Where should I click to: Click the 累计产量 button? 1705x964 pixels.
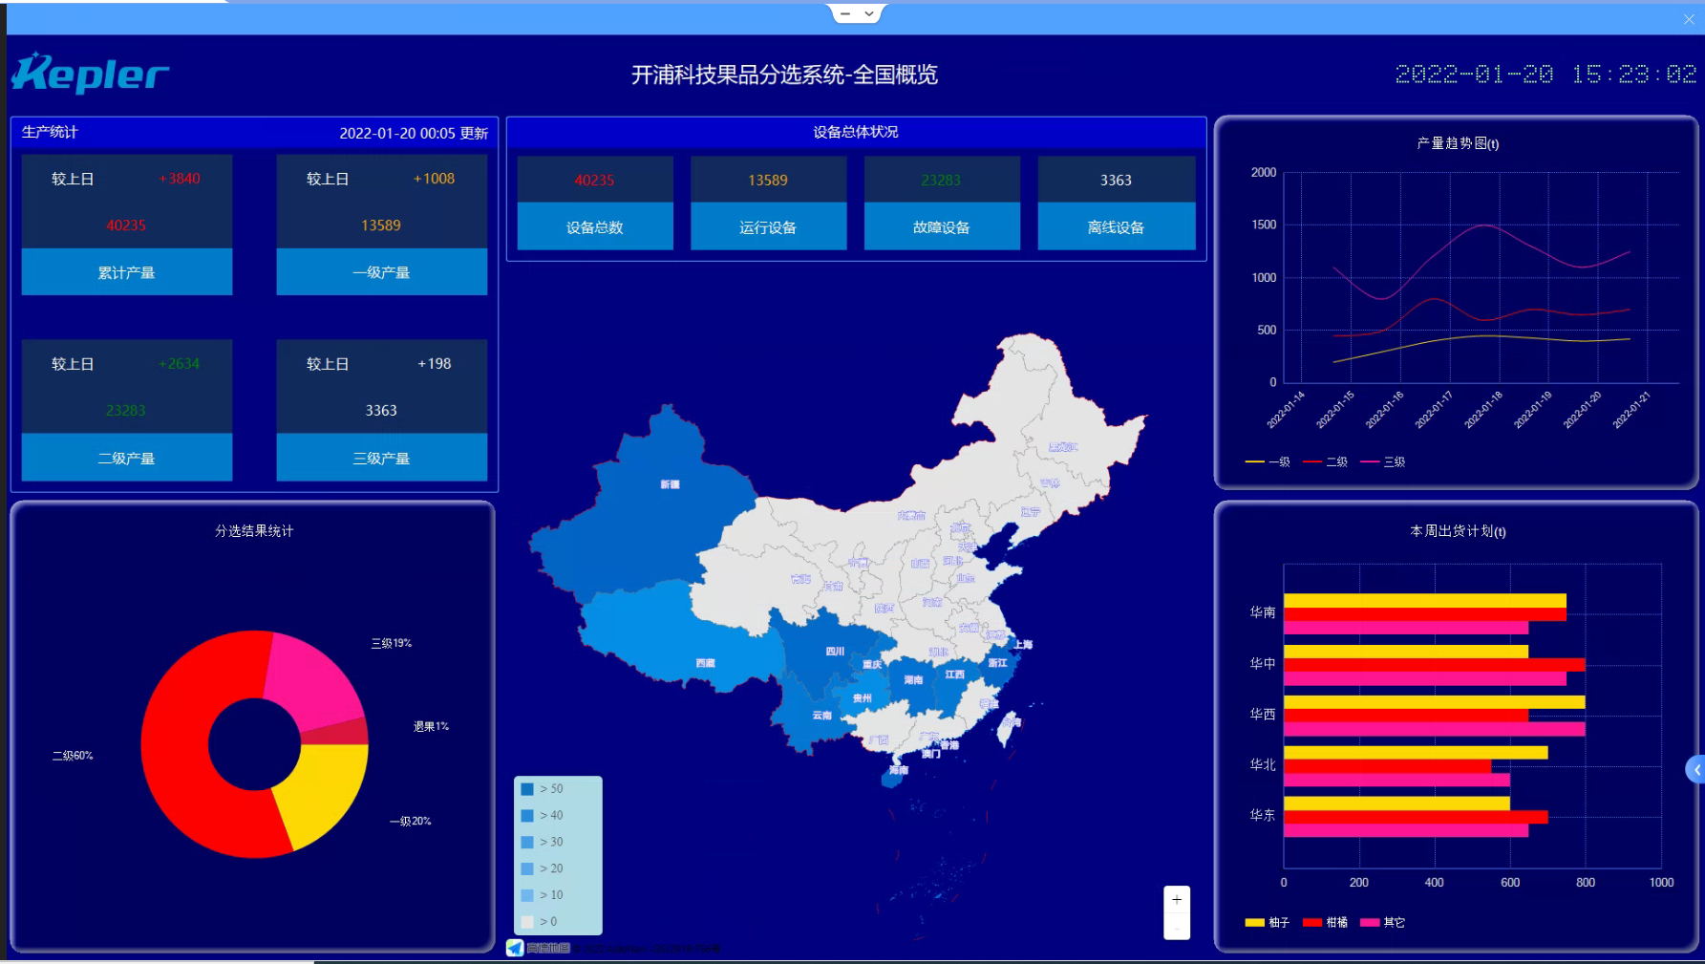click(x=126, y=271)
